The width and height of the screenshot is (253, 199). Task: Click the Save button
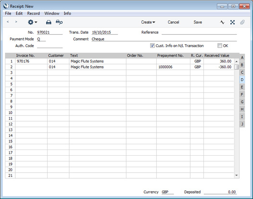(x=198, y=22)
